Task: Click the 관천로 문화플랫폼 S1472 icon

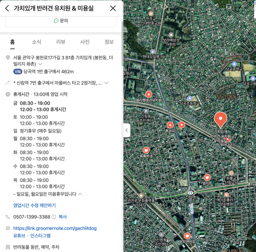Action: 141,195
